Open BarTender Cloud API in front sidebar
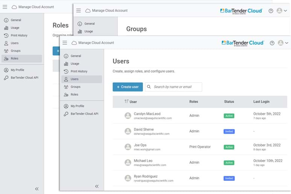Screen dimensions: 291x194 (84, 114)
